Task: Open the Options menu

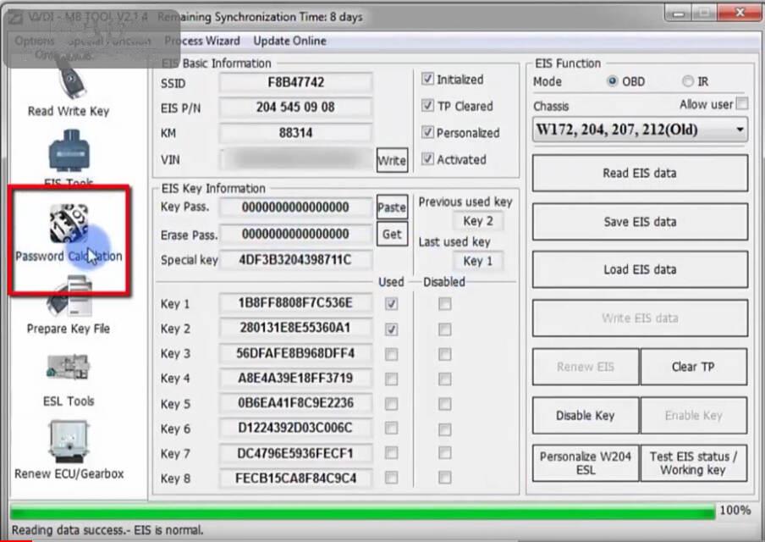Action: pyautogui.click(x=35, y=41)
